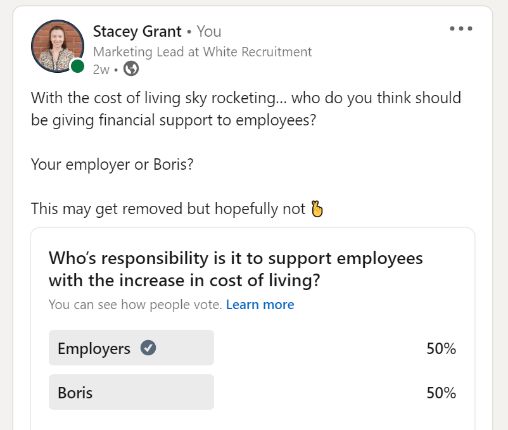Open Stacey Grant's profile name link
The image size is (508, 430).
pos(137,32)
